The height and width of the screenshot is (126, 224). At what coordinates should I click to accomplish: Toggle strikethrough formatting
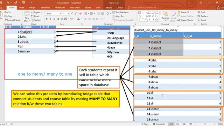coord(62,19)
